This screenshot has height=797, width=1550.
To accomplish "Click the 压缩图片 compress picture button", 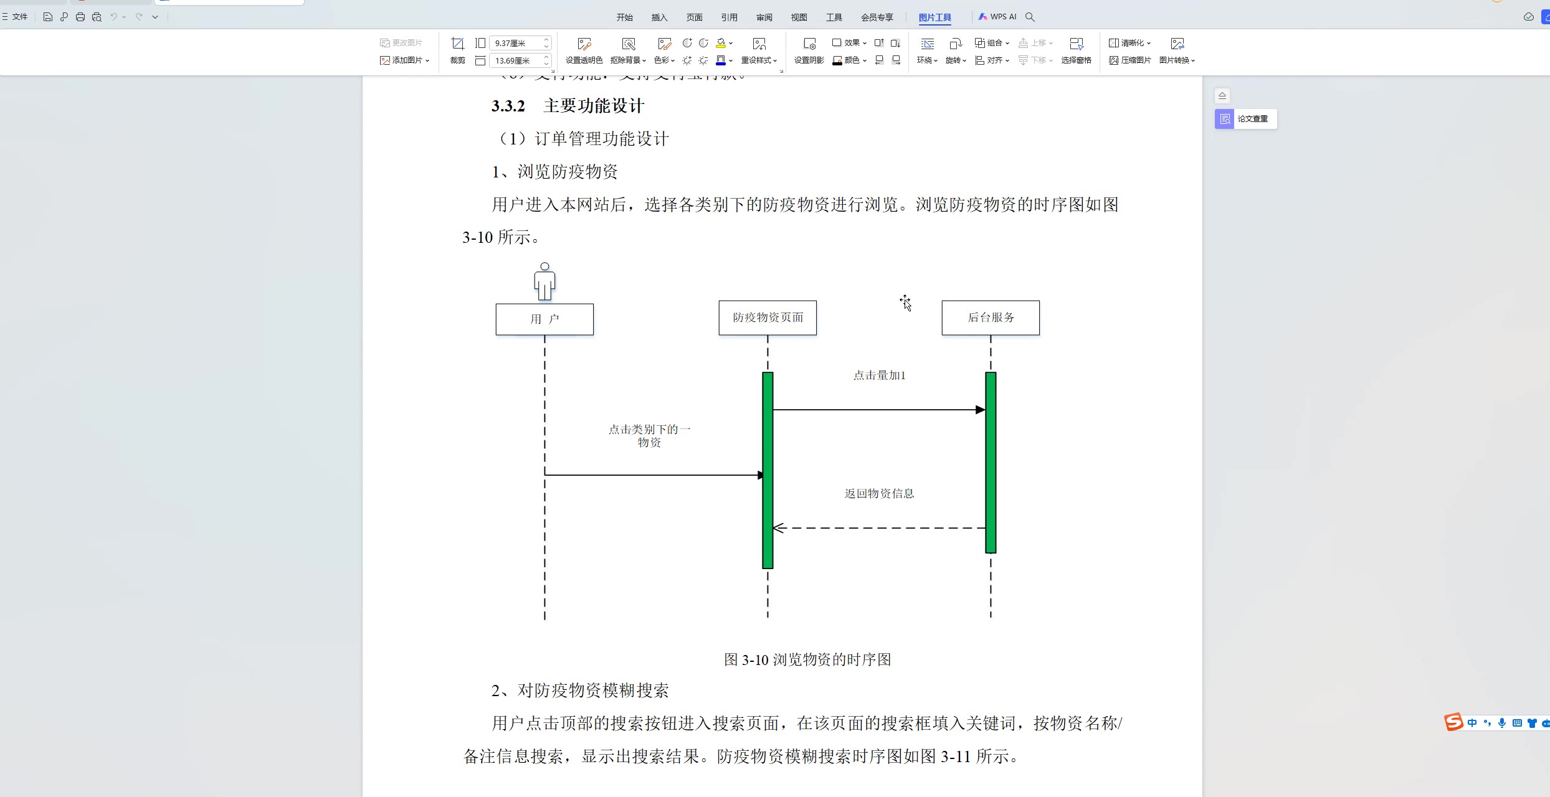I will [1129, 60].
